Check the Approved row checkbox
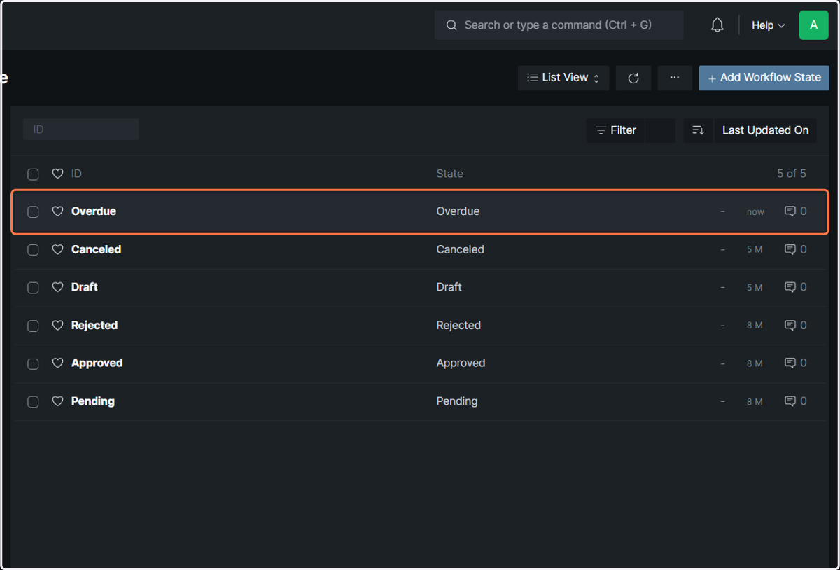 pos(33,364)
